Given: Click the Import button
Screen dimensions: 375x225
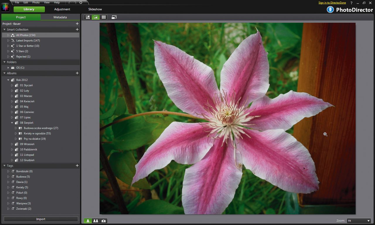Looking at the screenshot, I should coord(41,219).
